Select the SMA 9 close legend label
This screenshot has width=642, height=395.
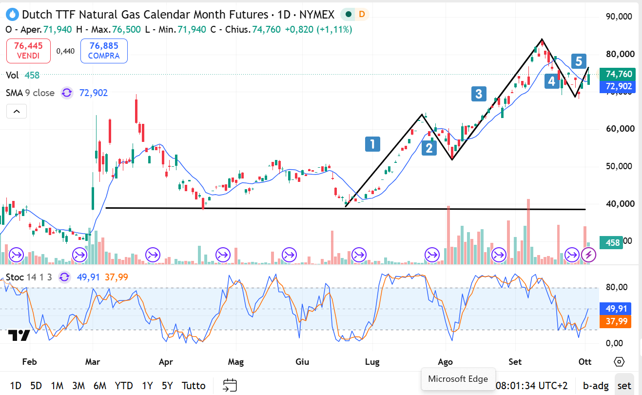point(30,93)
